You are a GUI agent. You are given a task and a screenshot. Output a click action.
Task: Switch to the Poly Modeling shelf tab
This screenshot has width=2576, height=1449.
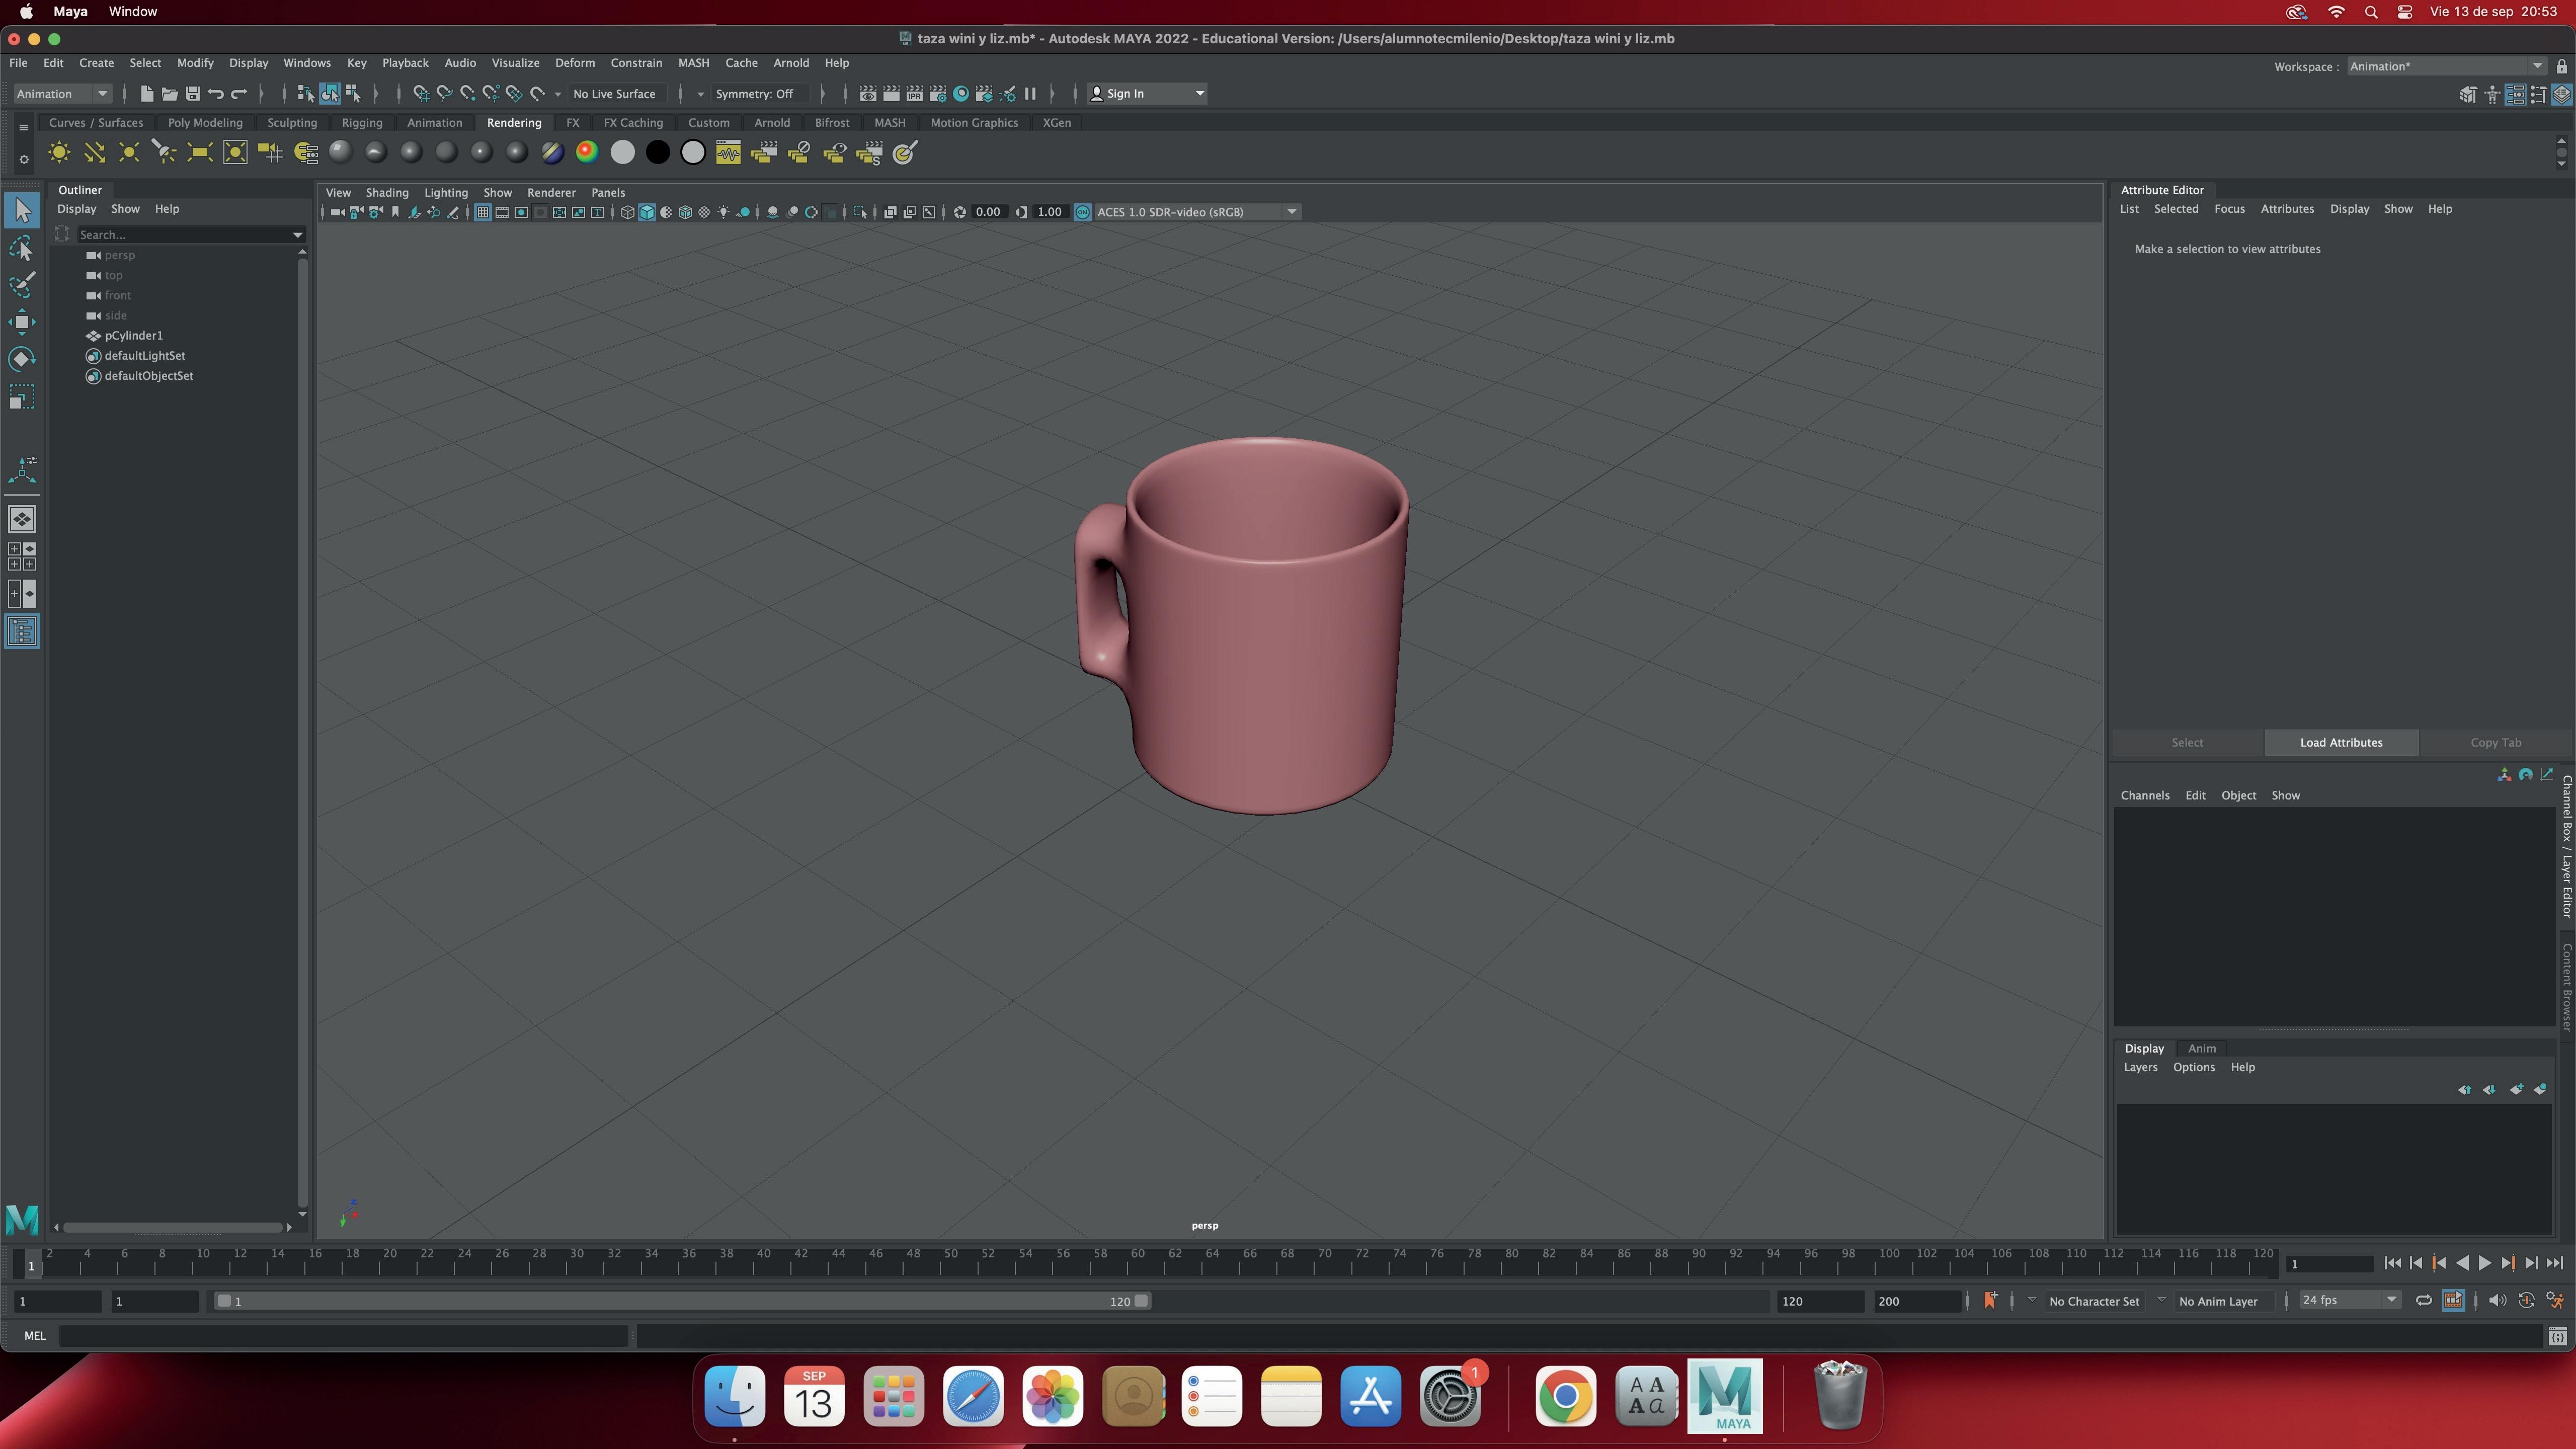pos(205,123)
